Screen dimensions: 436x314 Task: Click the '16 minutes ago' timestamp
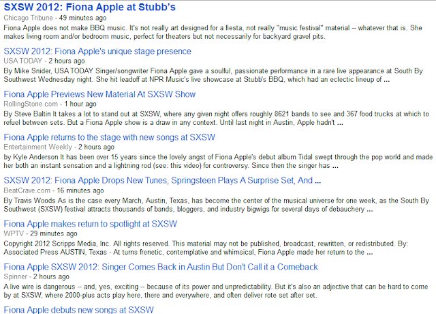coord(80,190)
